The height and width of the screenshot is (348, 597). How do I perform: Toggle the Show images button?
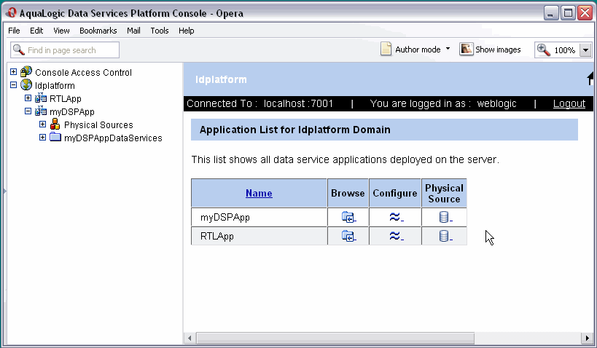point(491,50)
